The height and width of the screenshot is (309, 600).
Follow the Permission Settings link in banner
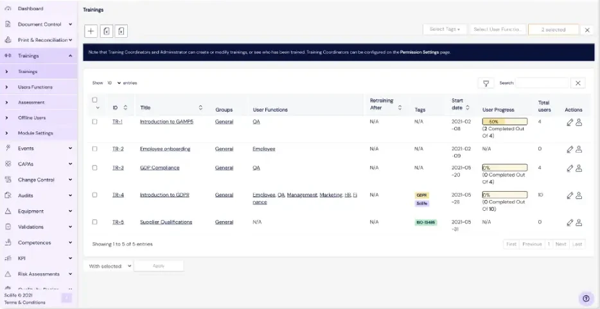419,52
